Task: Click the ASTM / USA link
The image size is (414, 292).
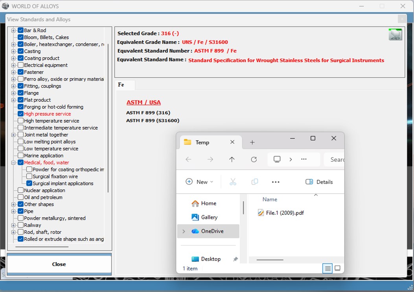Action: click(144, 103)
